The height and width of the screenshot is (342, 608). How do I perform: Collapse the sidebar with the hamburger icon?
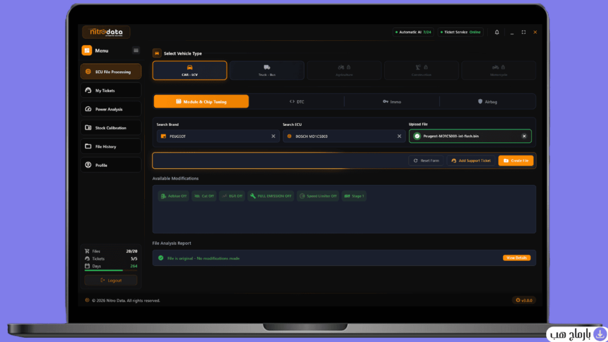pos(136,50)
